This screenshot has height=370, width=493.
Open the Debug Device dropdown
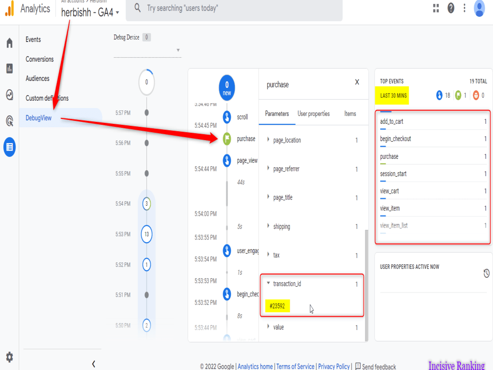[147, 50]
